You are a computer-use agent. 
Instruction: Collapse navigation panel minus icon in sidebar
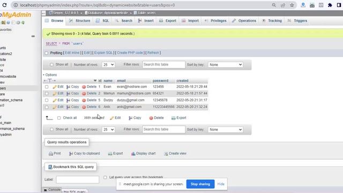[x=33, y=36]
